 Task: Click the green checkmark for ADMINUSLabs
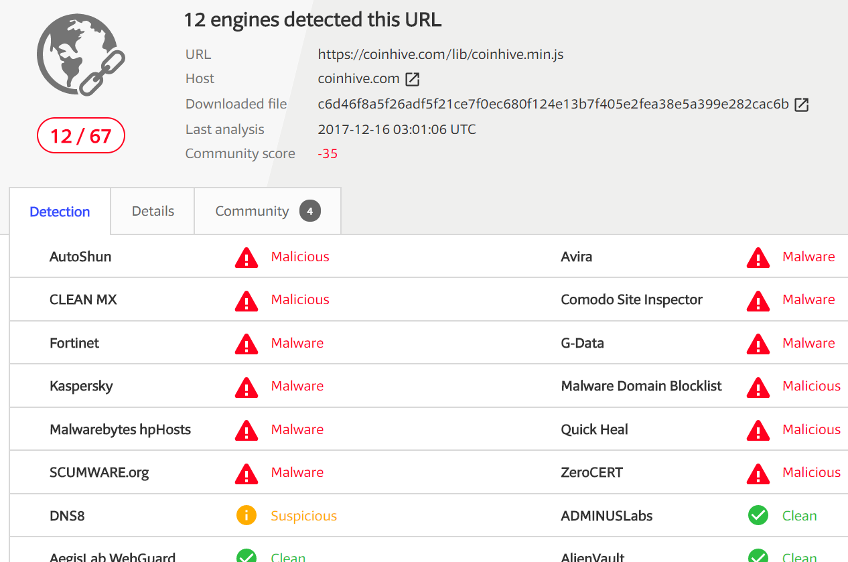coord(758,516)
